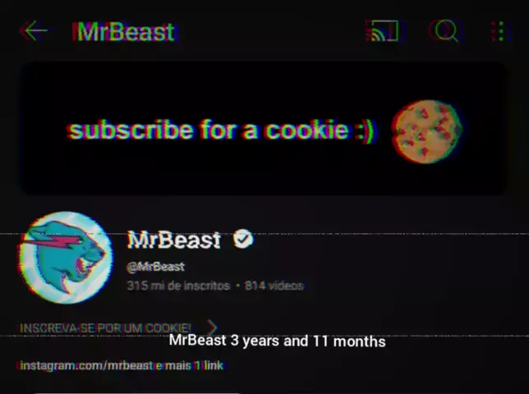Tap the MrBeast panther profile picture
Image resolution: width=529 pixels, height=394 pixels.
coord(66,258)
